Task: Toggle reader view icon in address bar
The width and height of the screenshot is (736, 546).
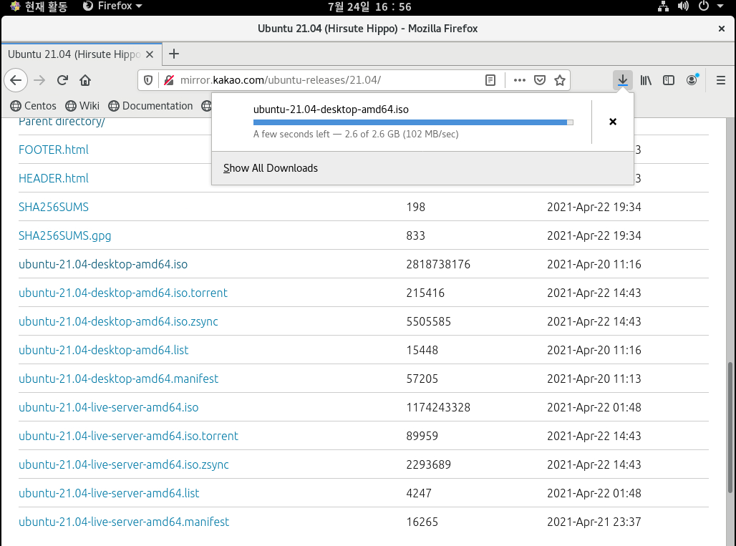Action: click(x=490, y=80)
